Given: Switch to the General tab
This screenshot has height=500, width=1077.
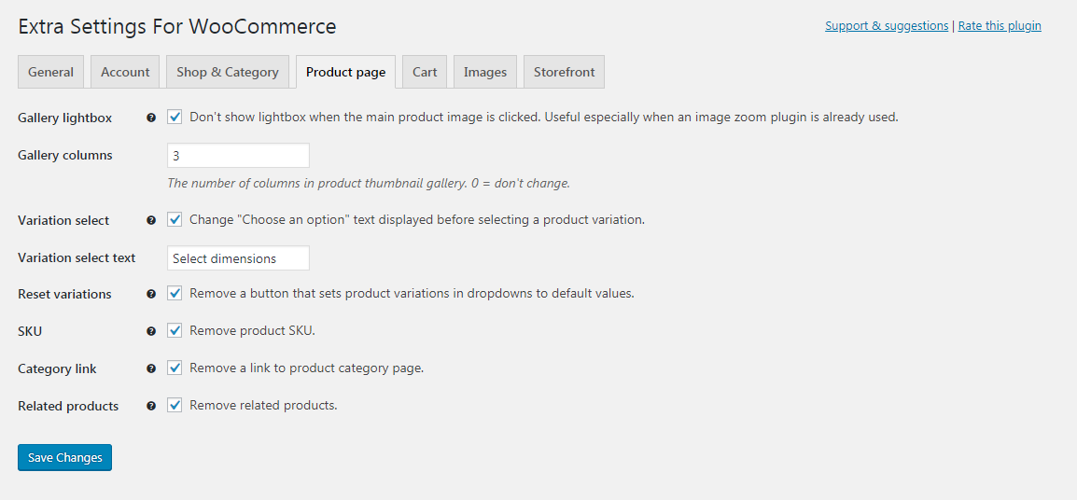Looking at the screenshot, I should click(x=50, y=72).
